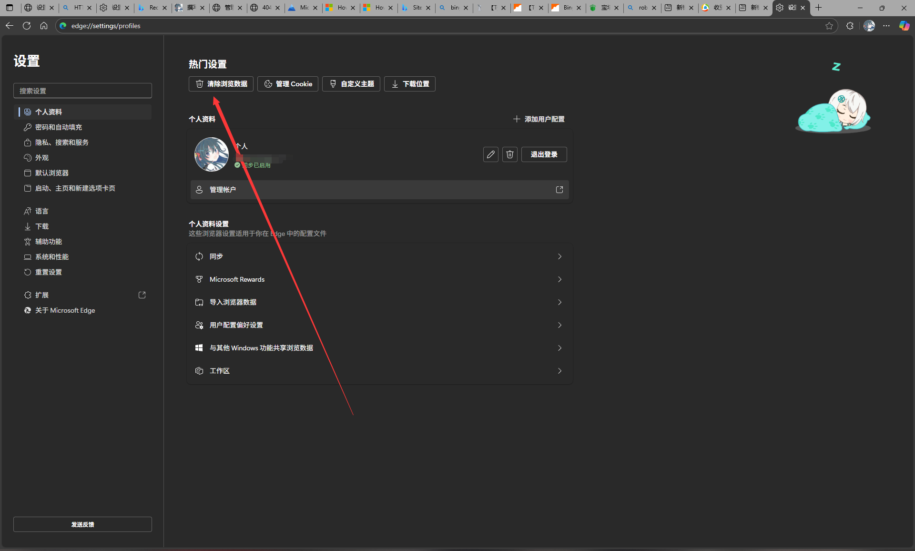Select 外观 in the settings sidebar
The image size is (915, 551).
pos(42,158)
